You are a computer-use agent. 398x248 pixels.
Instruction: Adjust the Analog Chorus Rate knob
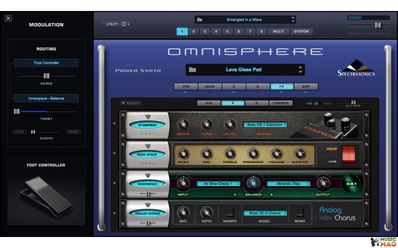tap(183, 212)
